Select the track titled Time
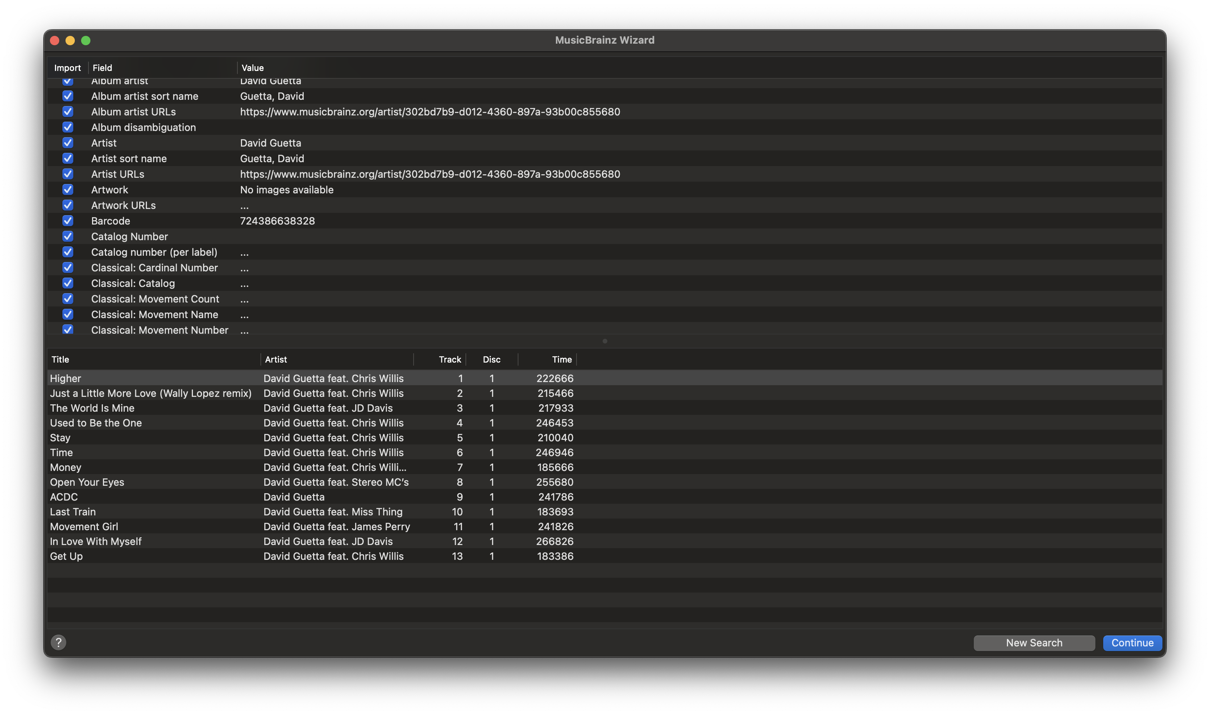1210x715 pixels. (605, 452)
